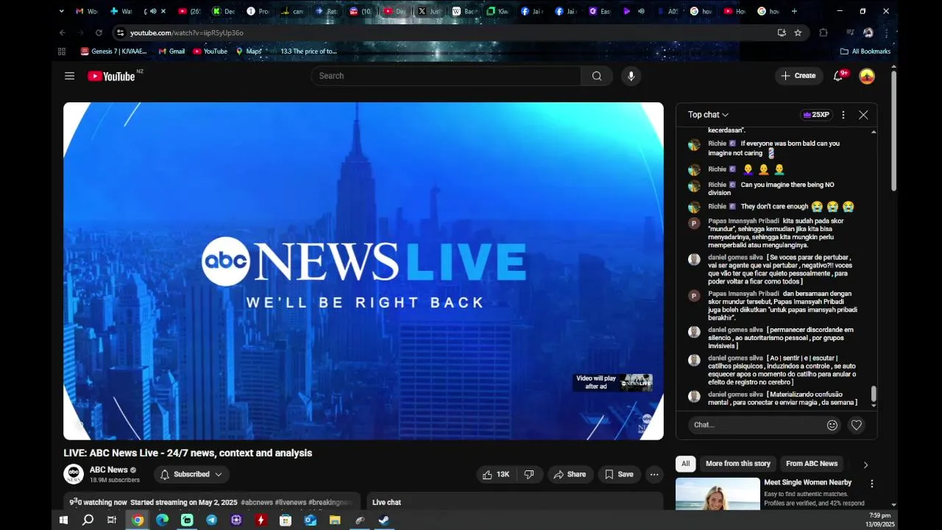Install app icon in address bar

point(782,32)
